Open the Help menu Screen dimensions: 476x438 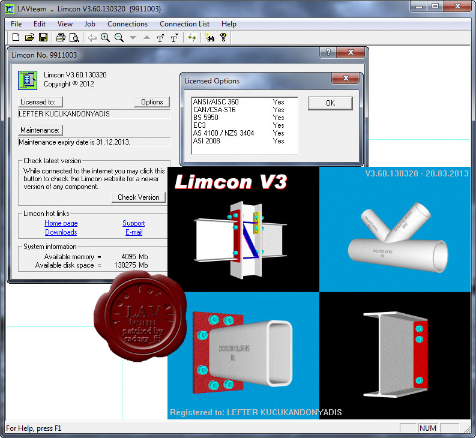coord(229,24)
